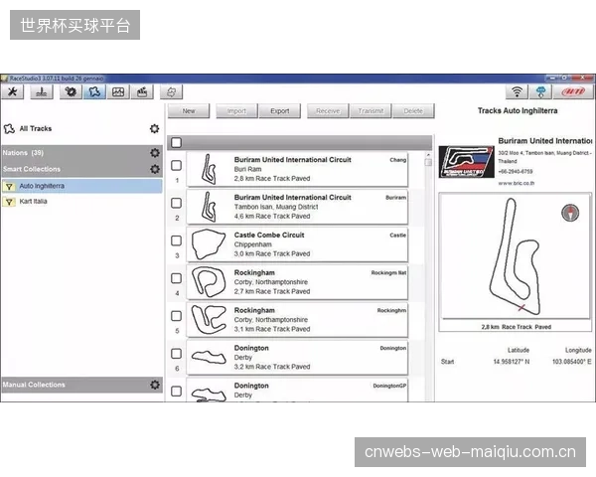This screenshot has width=596, height=477.
Task: Open the Nations gear settings
Action: click(x=155, y=152)
